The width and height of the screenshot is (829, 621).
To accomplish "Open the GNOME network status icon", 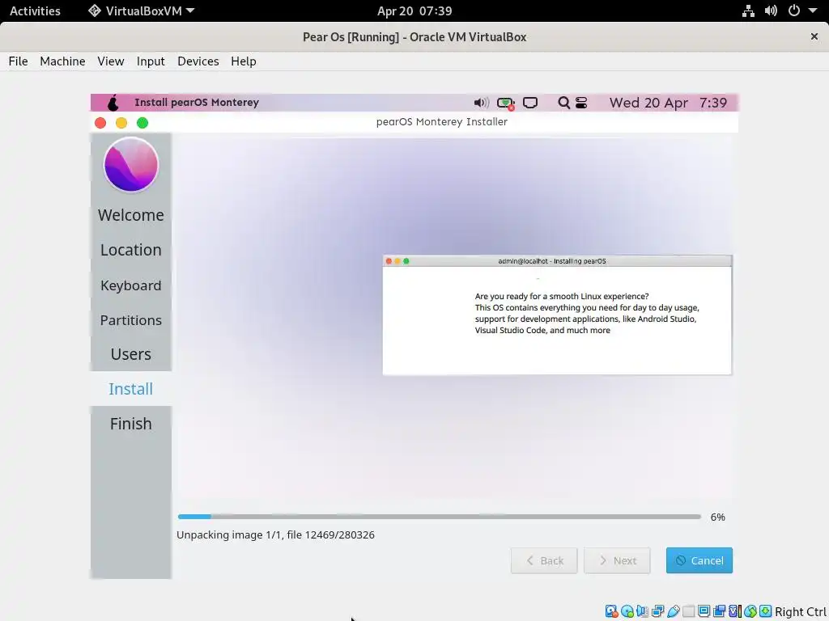I will click(748, 11).
